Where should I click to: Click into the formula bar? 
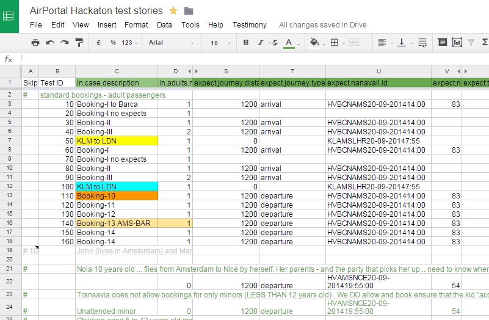[254, 59]
